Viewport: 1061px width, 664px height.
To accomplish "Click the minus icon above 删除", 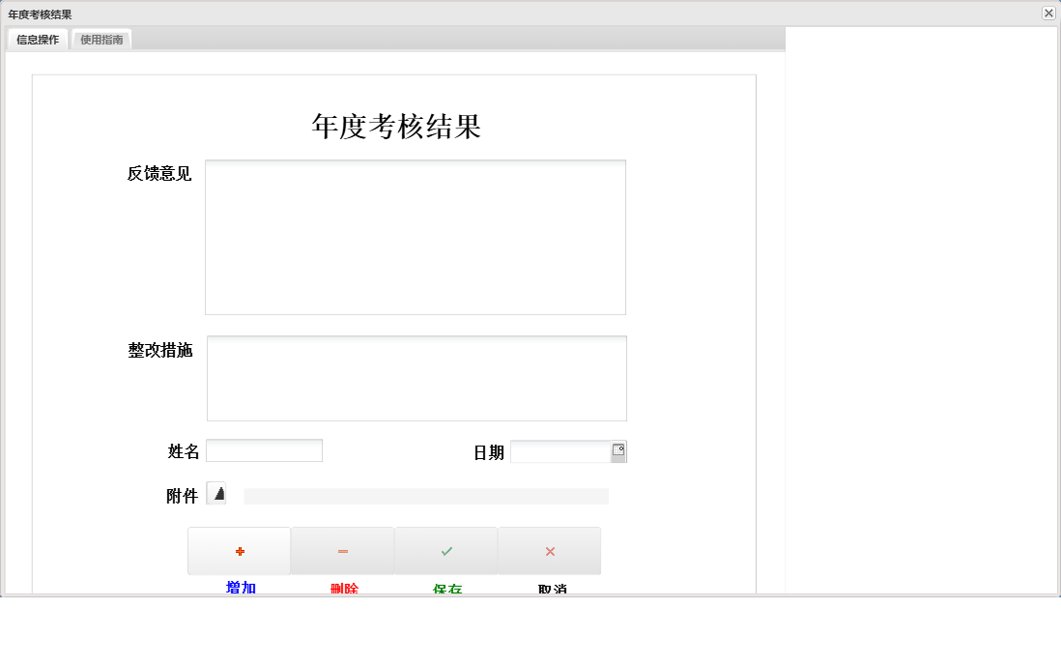I will (x=342, y=550).
